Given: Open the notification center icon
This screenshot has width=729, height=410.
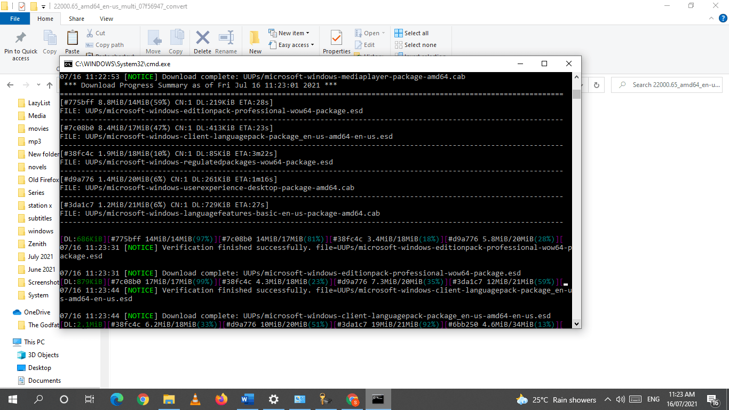Looking at the screenshot, I should pyautogui.click(x=713, y=399).
